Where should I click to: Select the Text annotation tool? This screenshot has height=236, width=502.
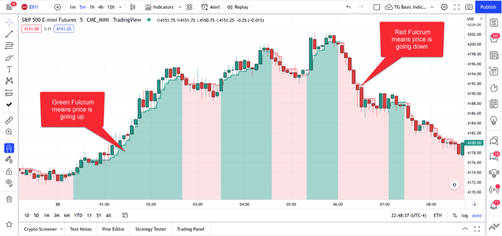point(9,69)
